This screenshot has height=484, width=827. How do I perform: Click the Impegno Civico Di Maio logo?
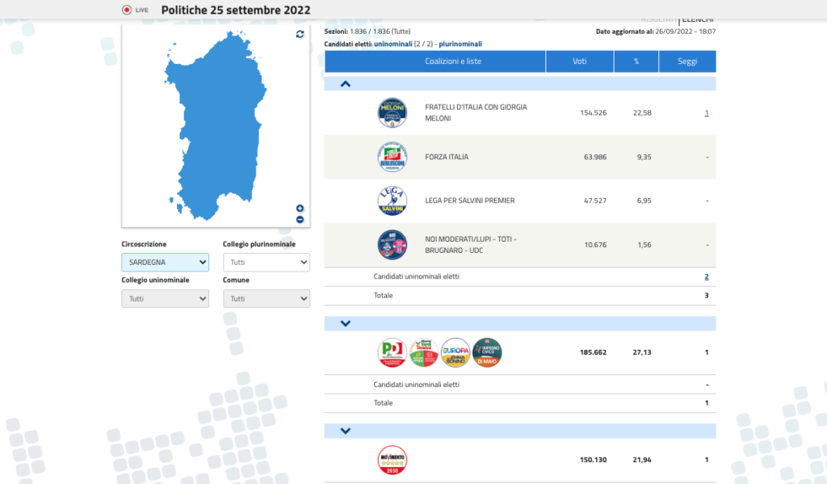pyautogui.click(x=487, y=352)
